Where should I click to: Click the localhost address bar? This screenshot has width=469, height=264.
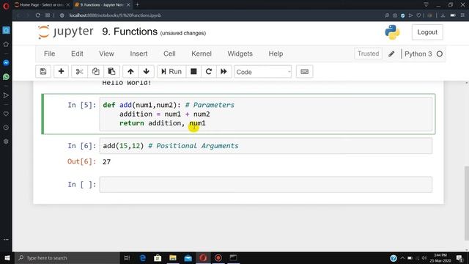[115, 15]
